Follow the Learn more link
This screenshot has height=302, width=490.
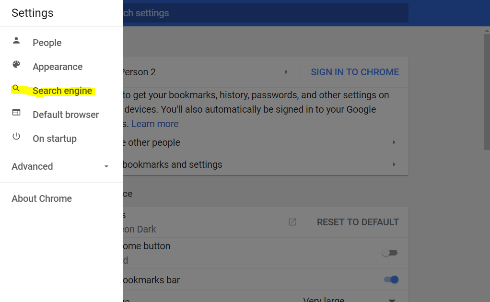click(x=155, y=124)
